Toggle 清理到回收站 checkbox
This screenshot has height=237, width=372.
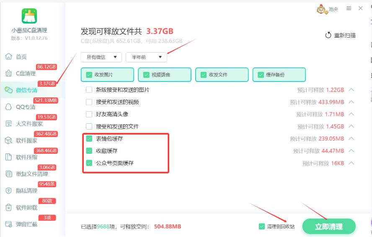pyautogui.click(x=262, y=227)
